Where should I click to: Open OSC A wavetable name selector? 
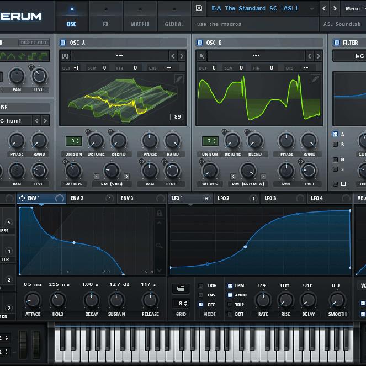(119, 56)
